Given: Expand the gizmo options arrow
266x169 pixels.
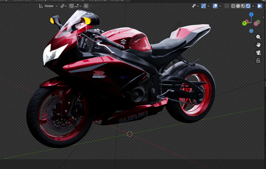Looking at the screenshot, I should point(208,6).
